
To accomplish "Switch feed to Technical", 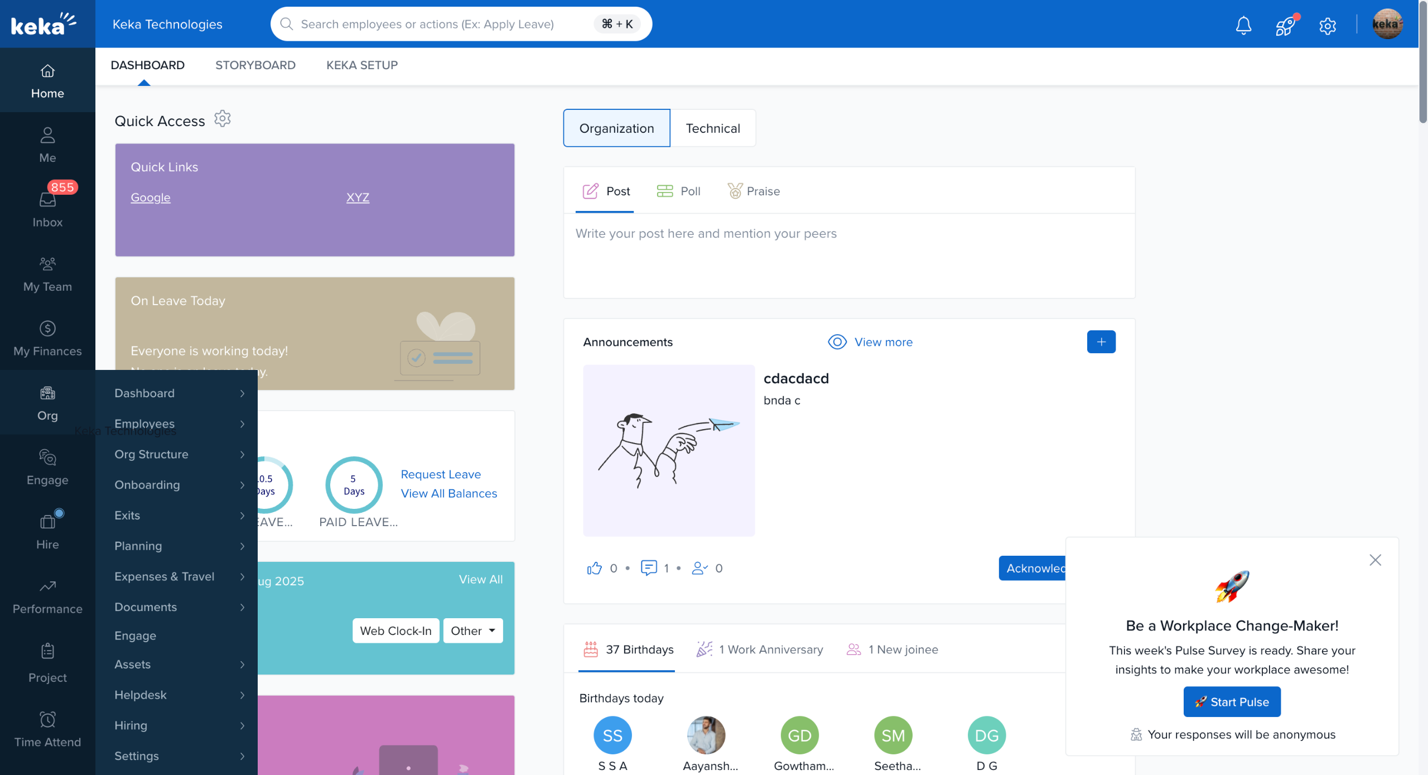I will [x=712, y=128].
